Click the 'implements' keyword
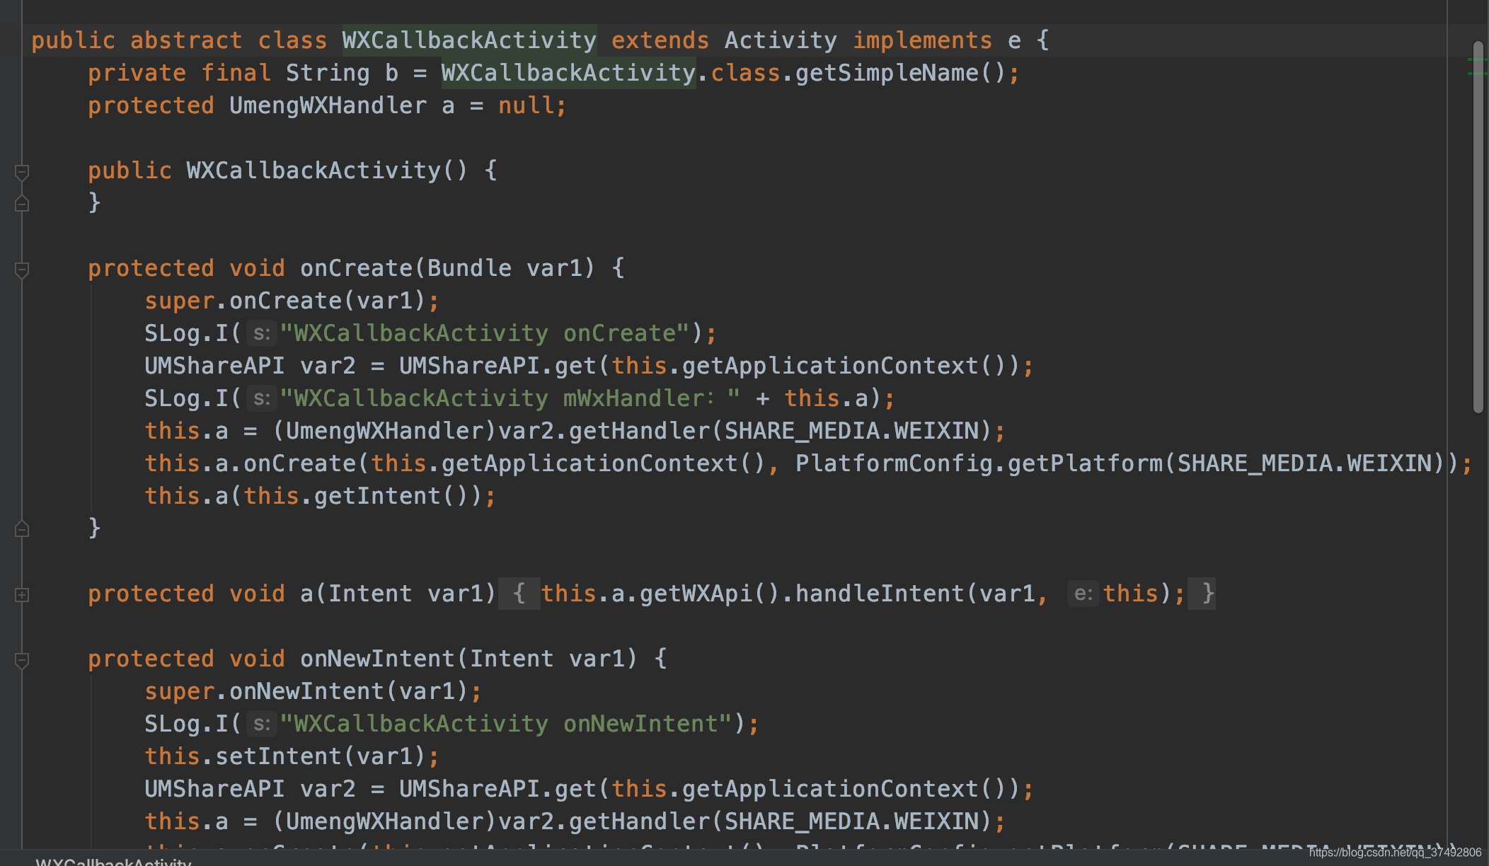The height and width of the screenshot is (866, 1489). (x=922, y=40)
